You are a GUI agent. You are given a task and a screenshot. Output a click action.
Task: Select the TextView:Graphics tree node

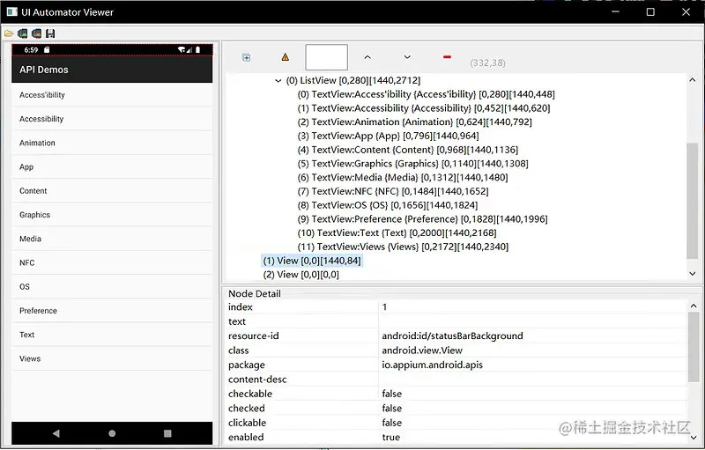(x=412, y=164)
